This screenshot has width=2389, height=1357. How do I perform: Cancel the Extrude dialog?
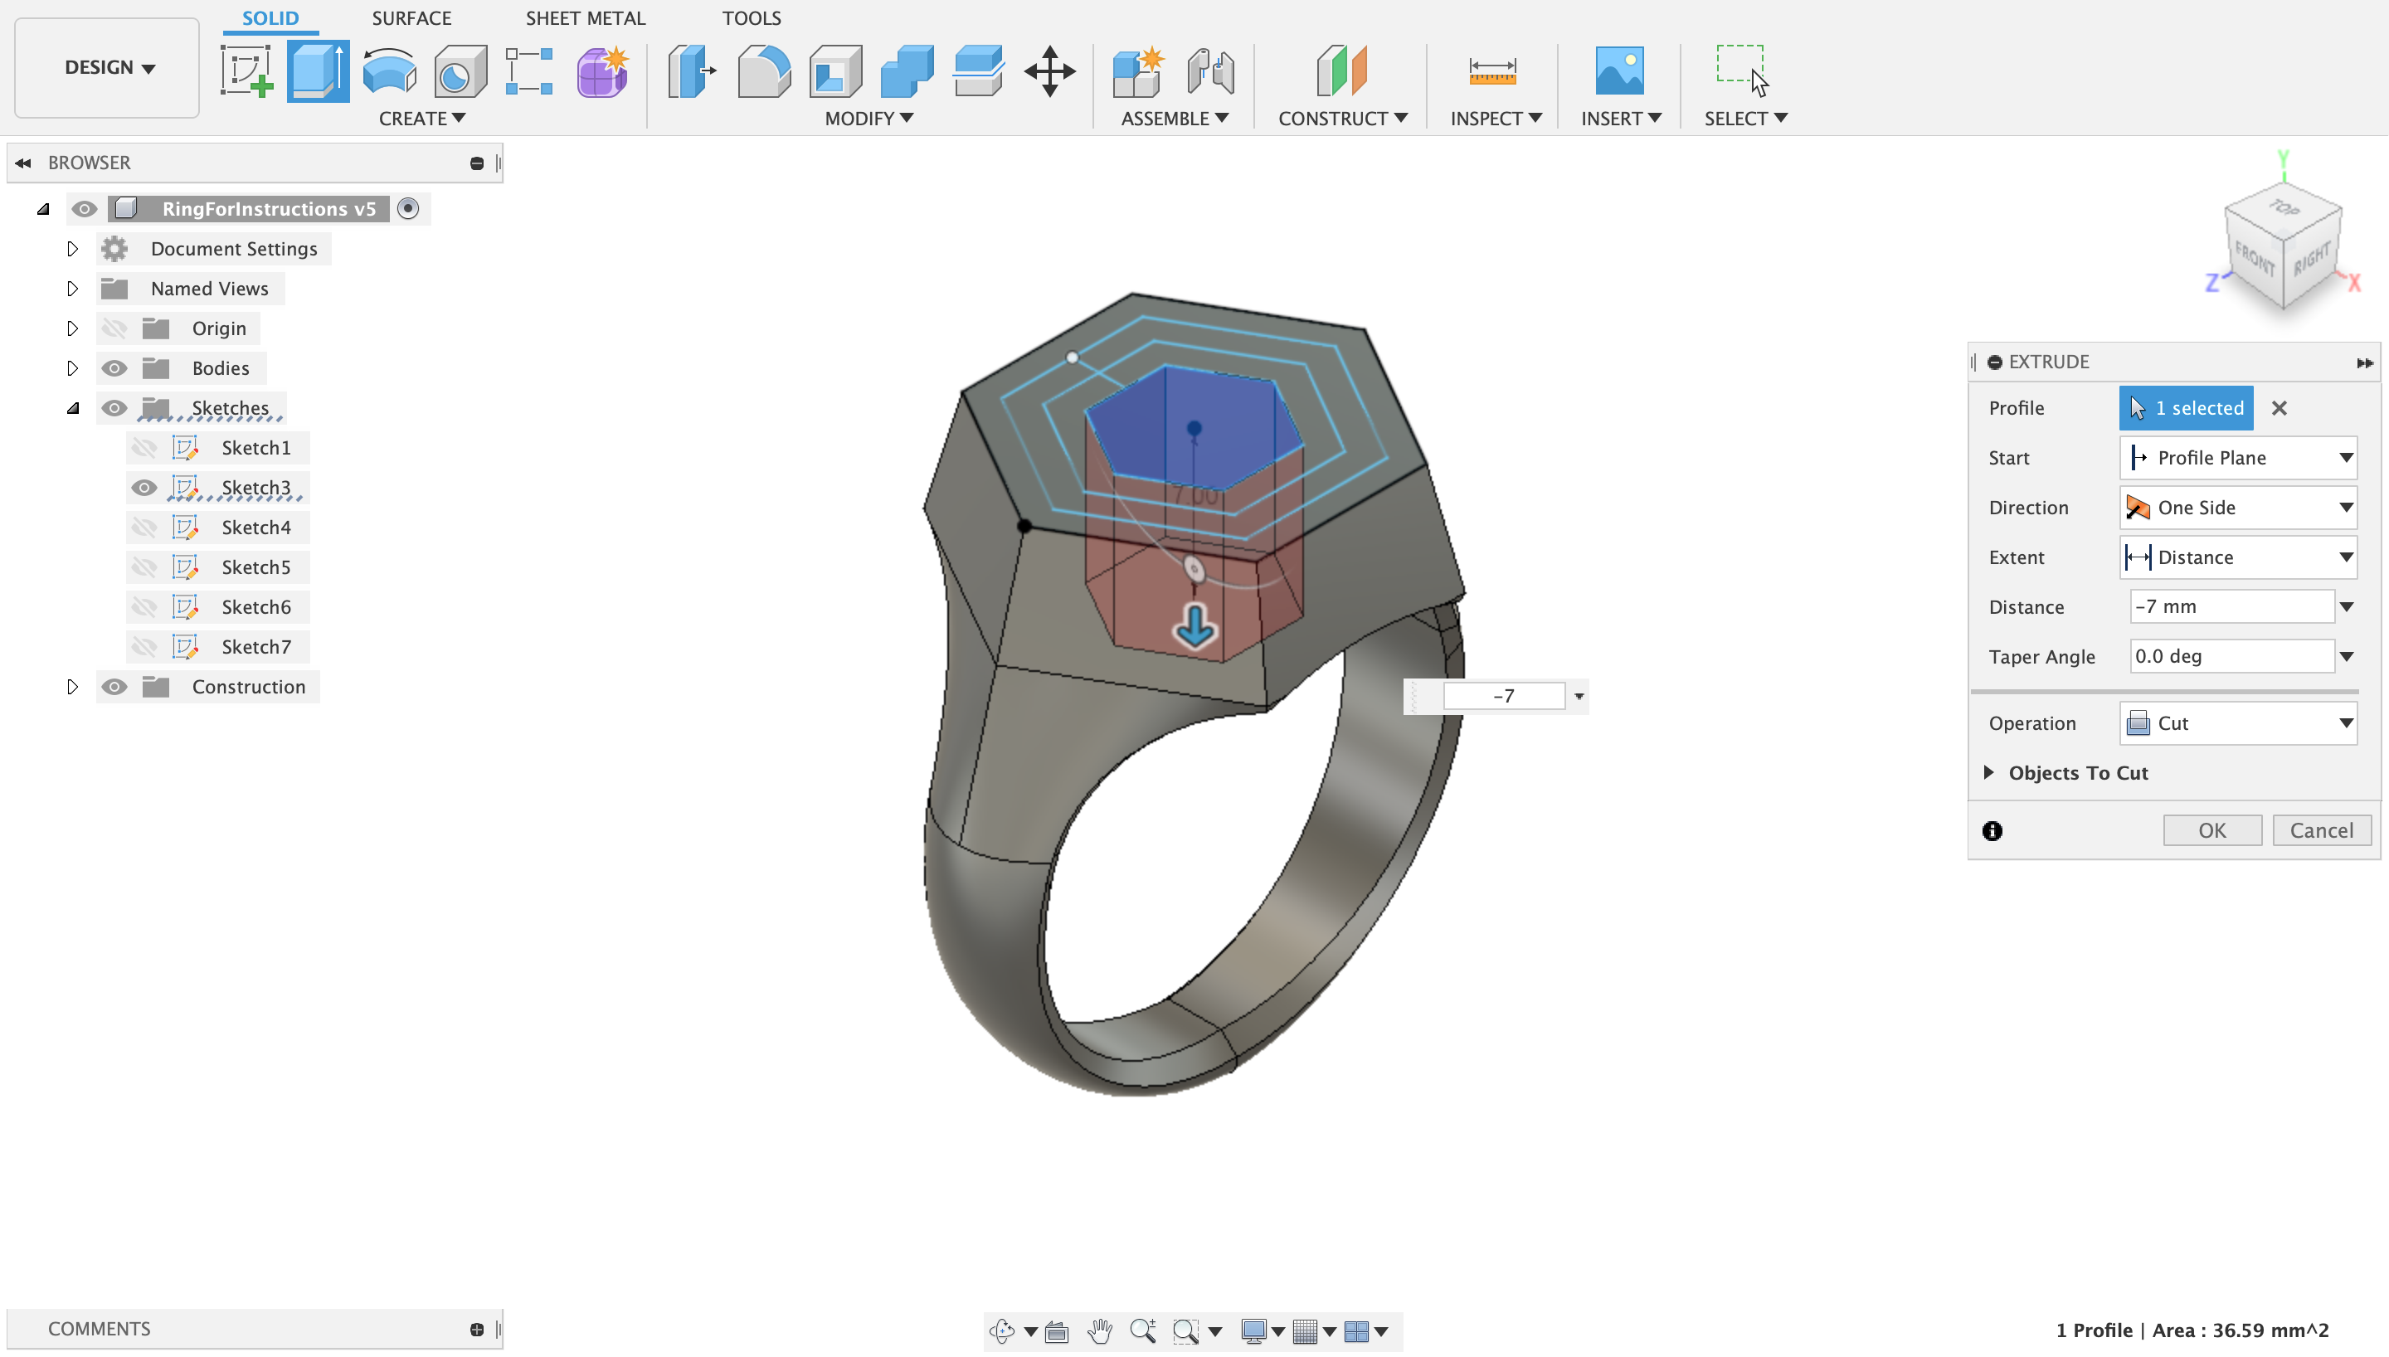point(2321,830)
